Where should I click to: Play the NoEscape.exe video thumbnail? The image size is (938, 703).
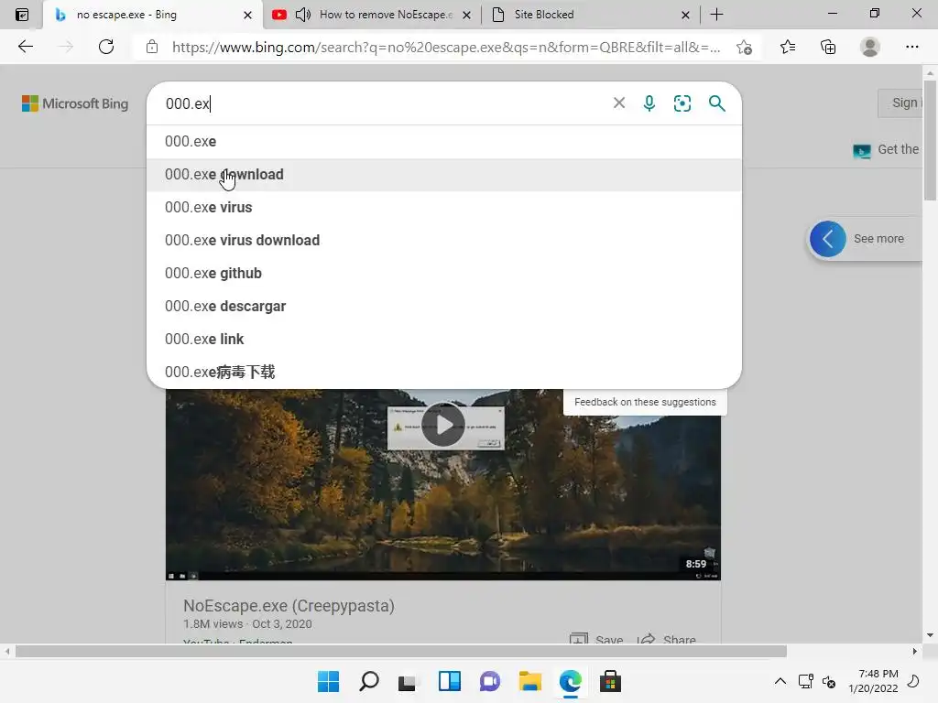pos(443,425)
